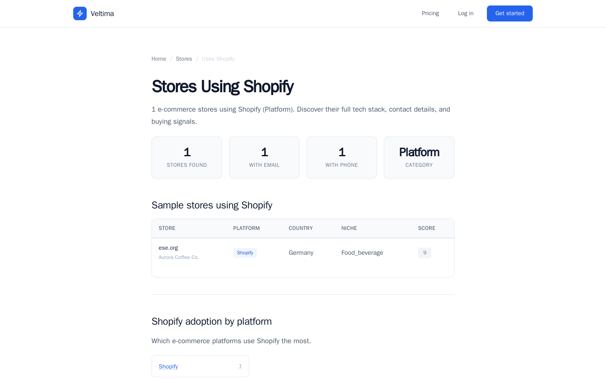
Task: Click the SCORE column header
Action: pyautogui.click(x=427, y=228)
